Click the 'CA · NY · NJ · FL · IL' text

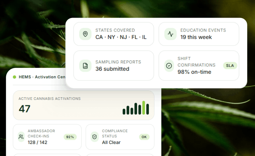coord(121,37)
